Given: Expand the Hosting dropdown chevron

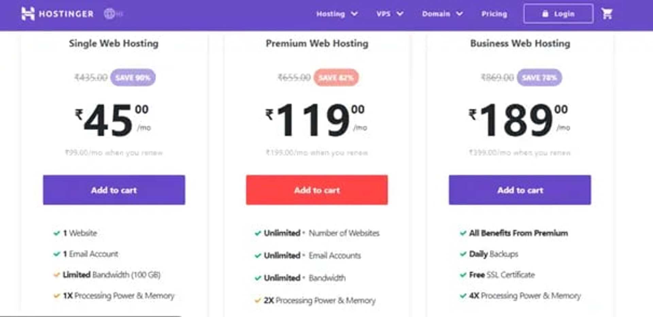Looking at the screenshot, I should pos(354,14).
